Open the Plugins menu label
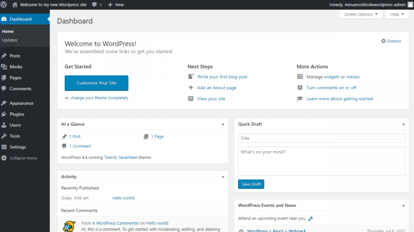This screenshot has height=232, width=414. [17, 114]
